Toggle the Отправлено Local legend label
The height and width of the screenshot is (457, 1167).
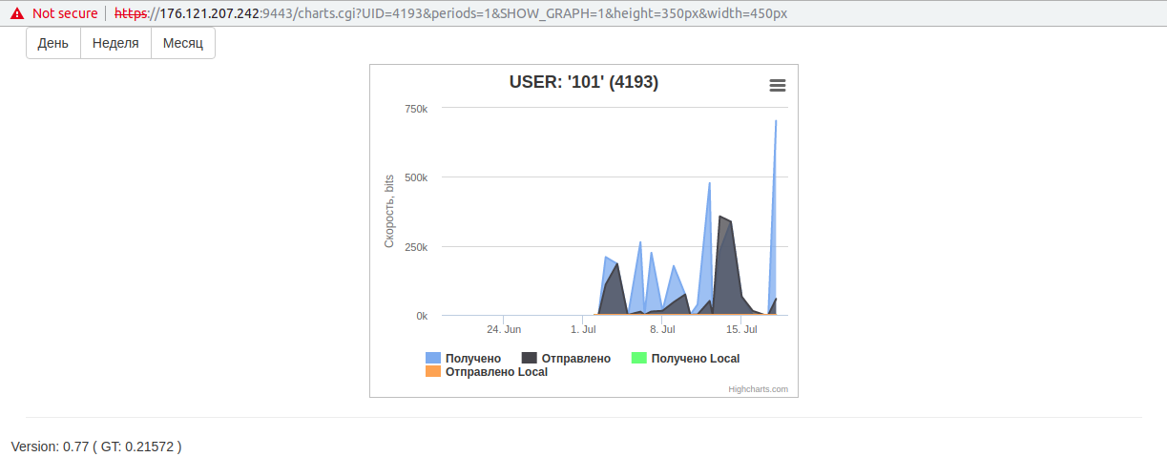[x=496, y=372]
